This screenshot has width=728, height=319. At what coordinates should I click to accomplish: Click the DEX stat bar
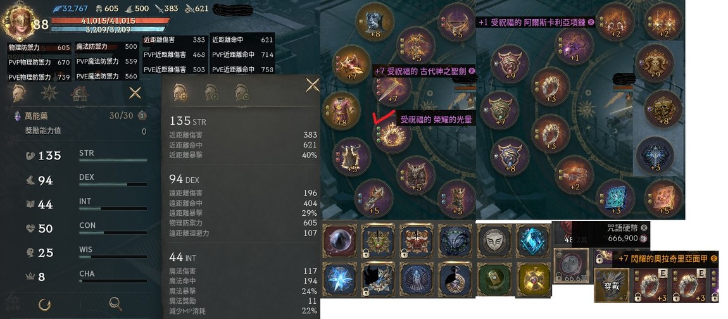tap(113, 184)
